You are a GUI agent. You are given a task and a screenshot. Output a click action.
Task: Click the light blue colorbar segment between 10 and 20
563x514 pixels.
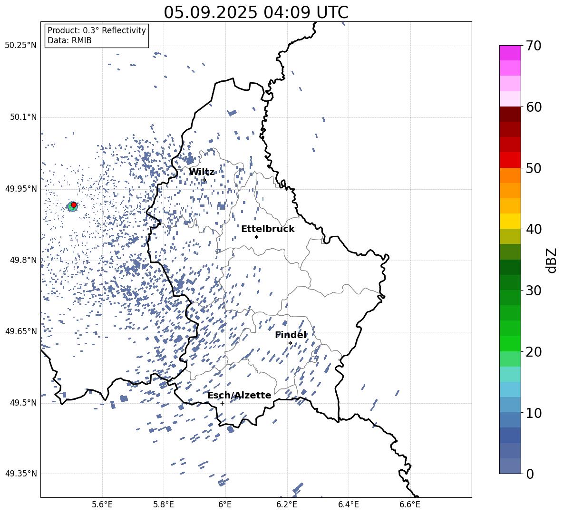point(510,389)
